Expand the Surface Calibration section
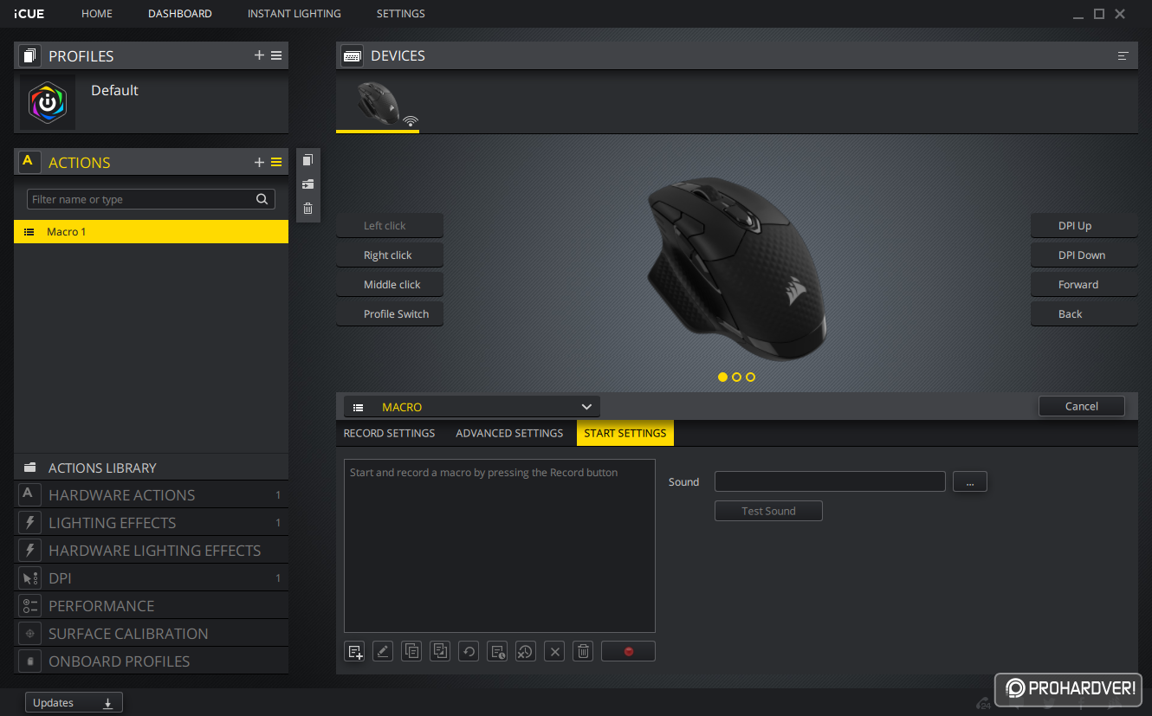 coord(151,634)
